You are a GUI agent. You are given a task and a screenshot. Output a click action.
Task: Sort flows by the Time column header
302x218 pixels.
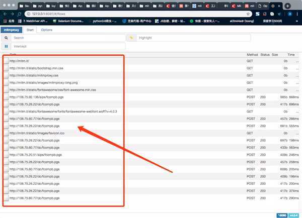[291, 55]
